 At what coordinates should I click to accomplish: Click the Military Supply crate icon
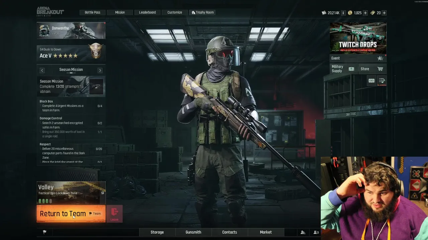[351, 69]
